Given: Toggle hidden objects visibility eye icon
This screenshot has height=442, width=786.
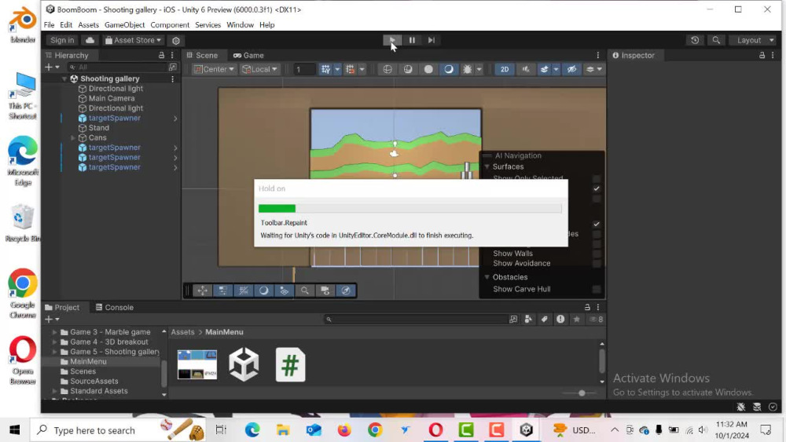Looking at the screenshot, I should (x=571, y=70).
